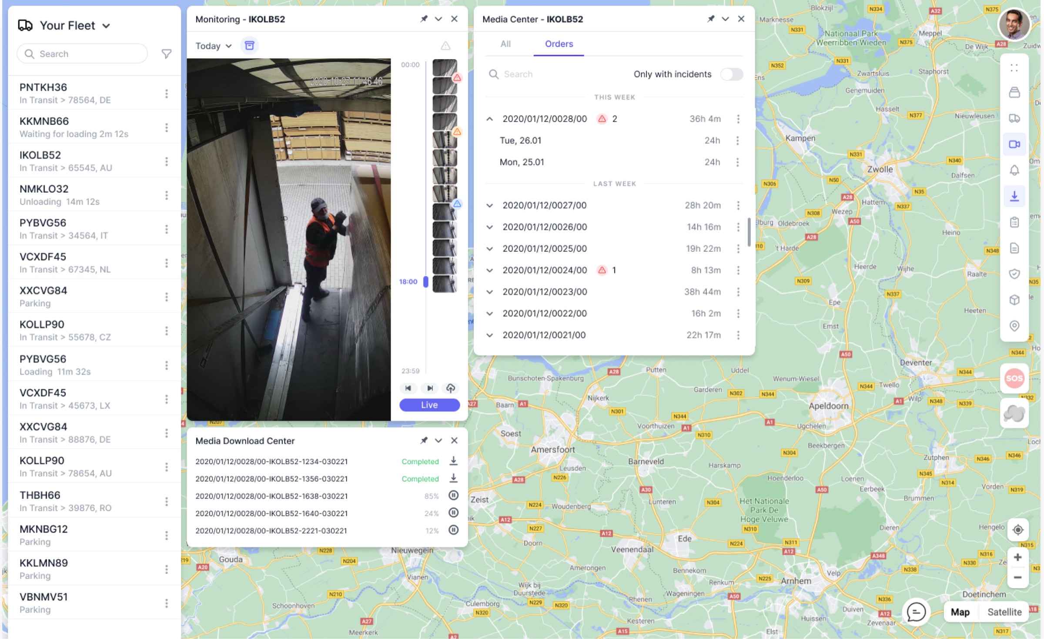Enable the Only with incidents toggle

[x=732, y=74]
